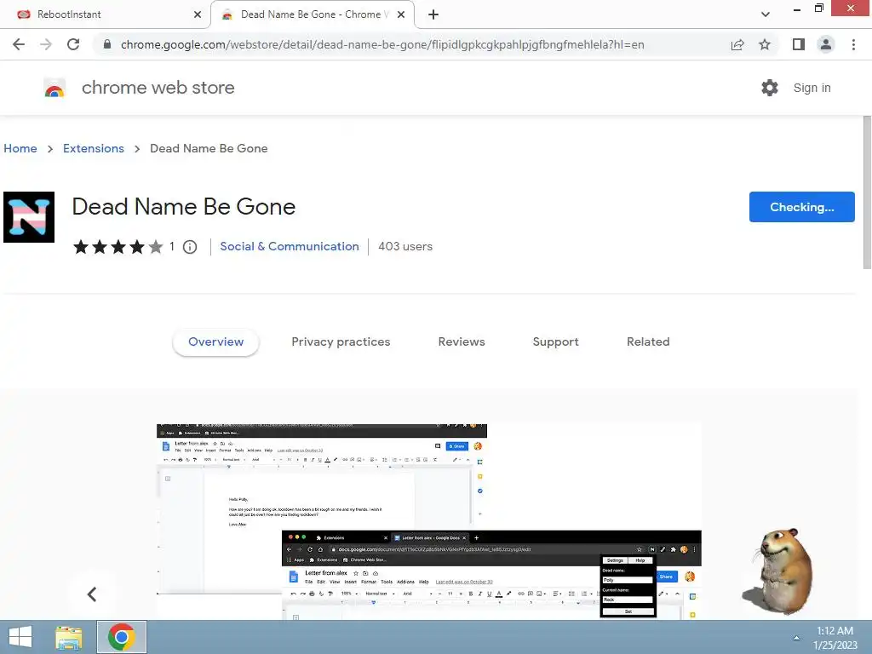Reload the current page
Image resolution: width=872 pixels, height=654 pixels.
pyautogui.click(x=73, y=44)
